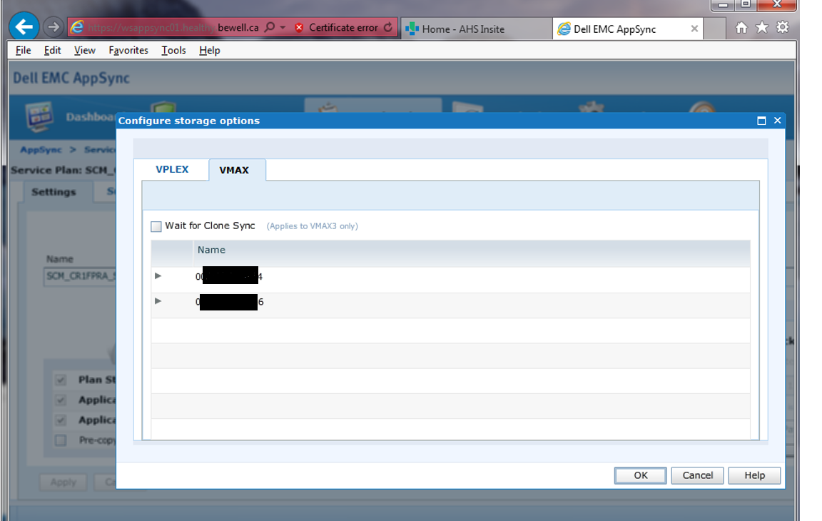822x521 pixels.
Task: Enable Wait for Clone Sync
Action: (x=156, y=226)
